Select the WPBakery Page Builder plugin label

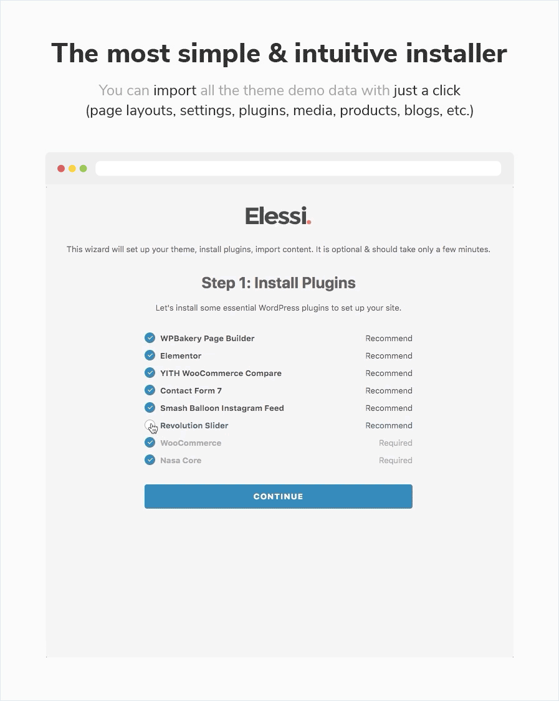207,338
